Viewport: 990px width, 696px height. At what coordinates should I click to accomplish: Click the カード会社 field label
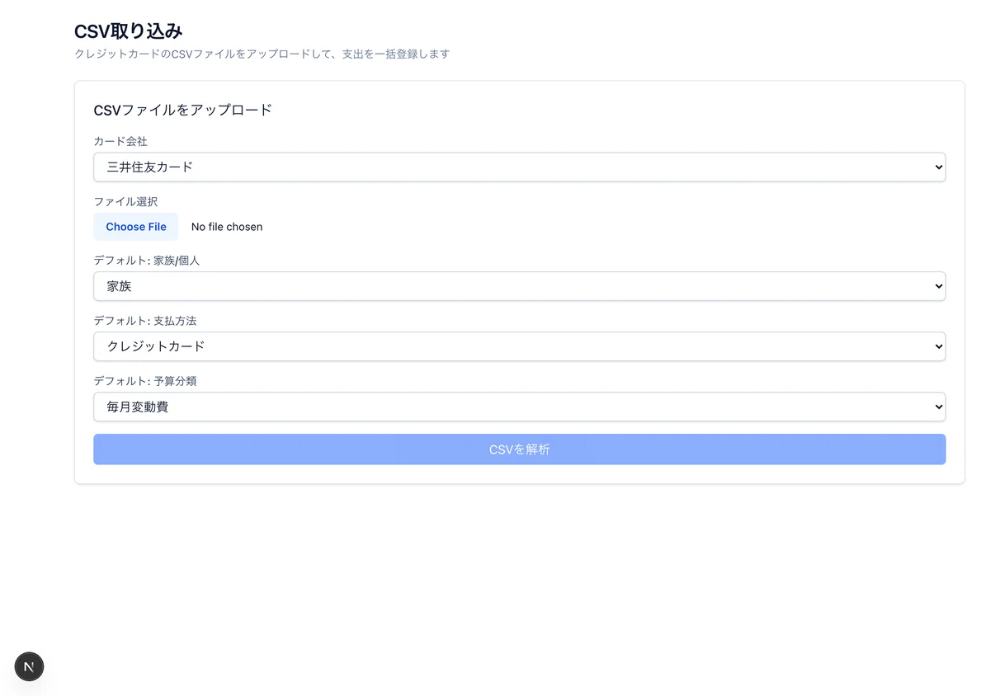(120, 141)
